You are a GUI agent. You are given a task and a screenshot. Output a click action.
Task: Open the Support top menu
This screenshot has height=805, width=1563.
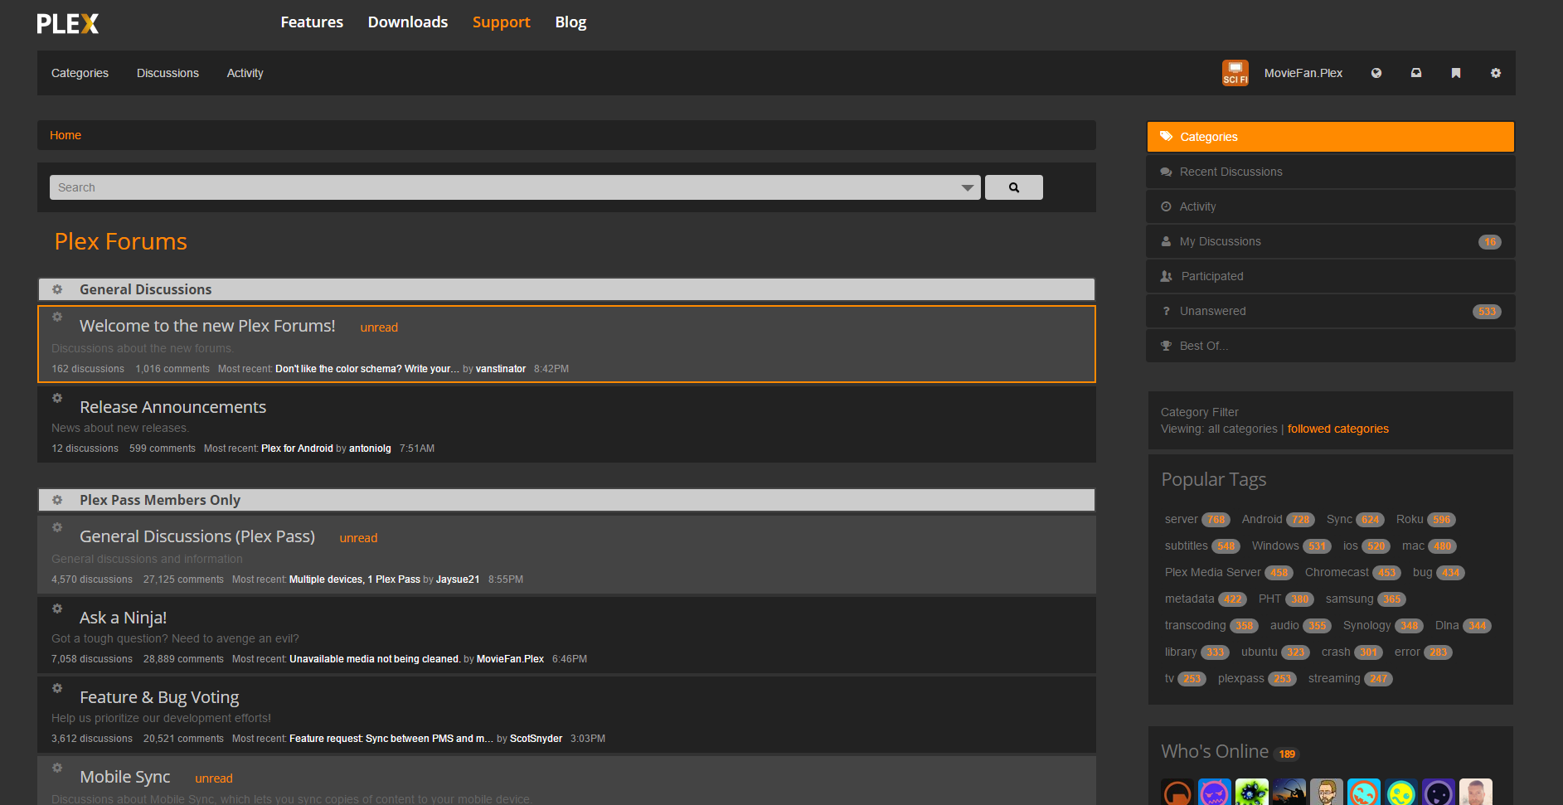[501, 22]
